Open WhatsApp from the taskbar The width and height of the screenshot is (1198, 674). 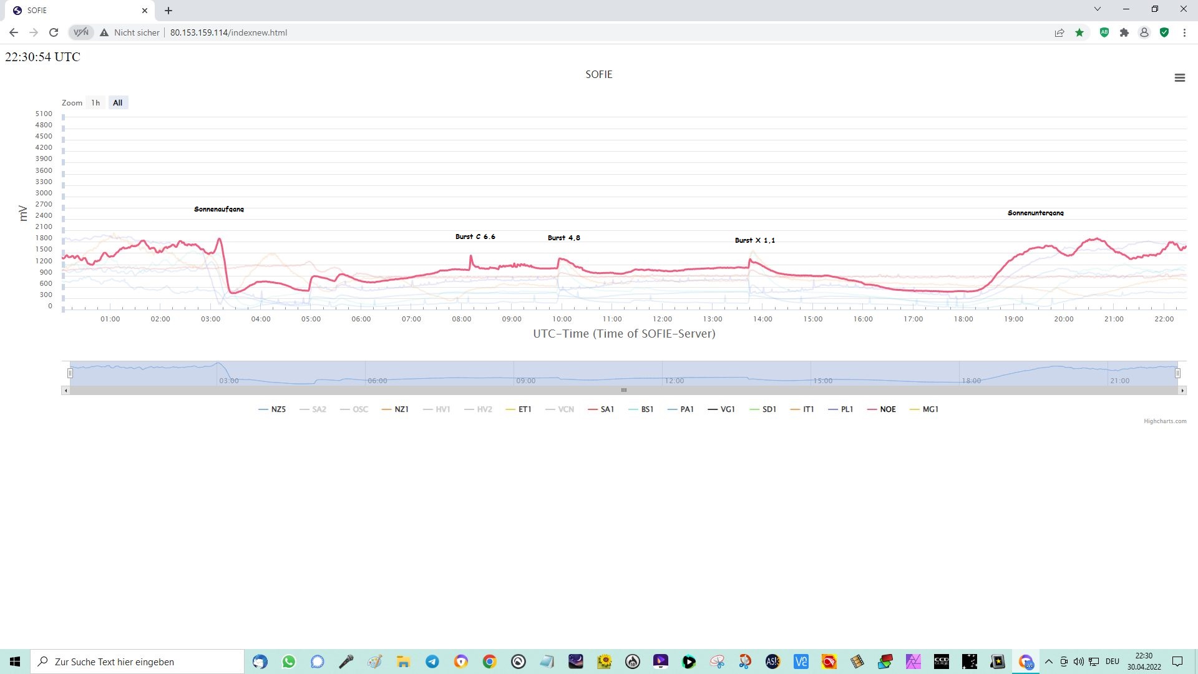289,662
